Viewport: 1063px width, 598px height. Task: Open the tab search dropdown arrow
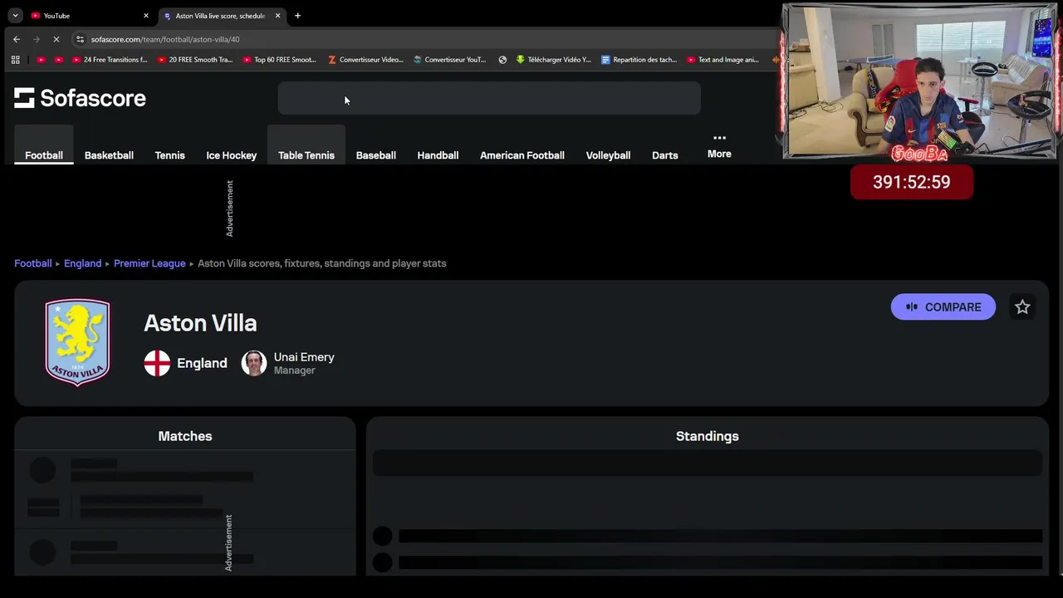[x=15, y=16]
